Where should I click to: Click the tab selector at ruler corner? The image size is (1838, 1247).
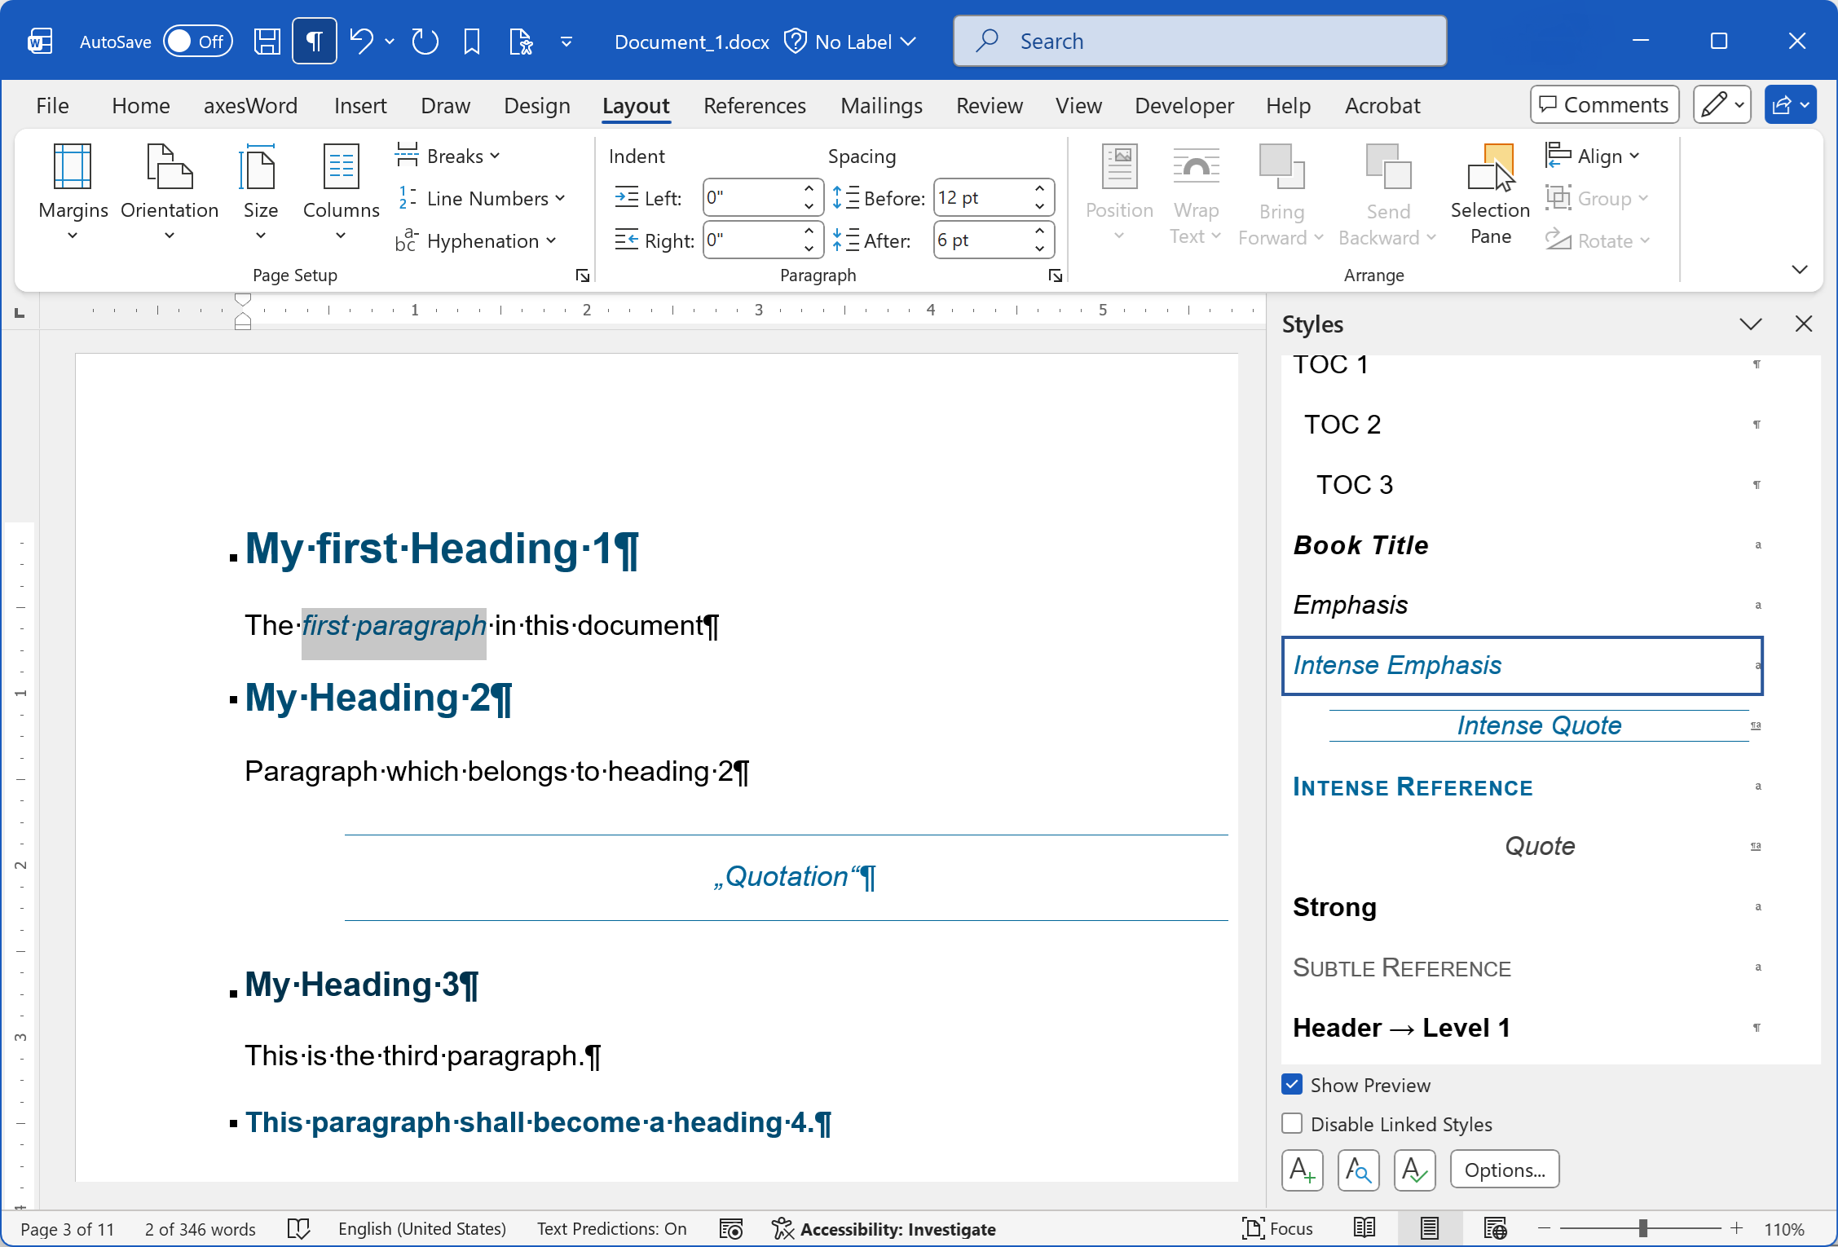[x=20, y=312]
